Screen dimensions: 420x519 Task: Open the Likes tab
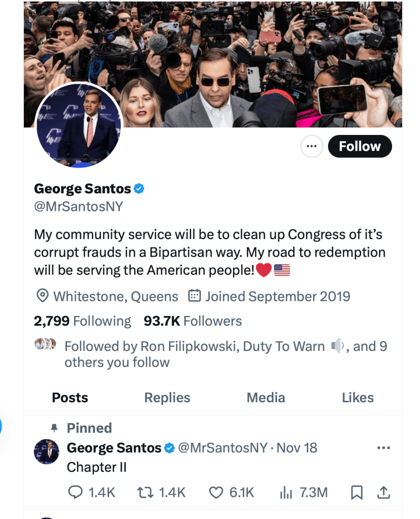(358, 398)
